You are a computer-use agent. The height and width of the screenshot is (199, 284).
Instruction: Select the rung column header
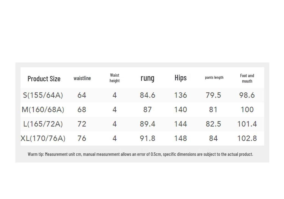coord(148,78)
